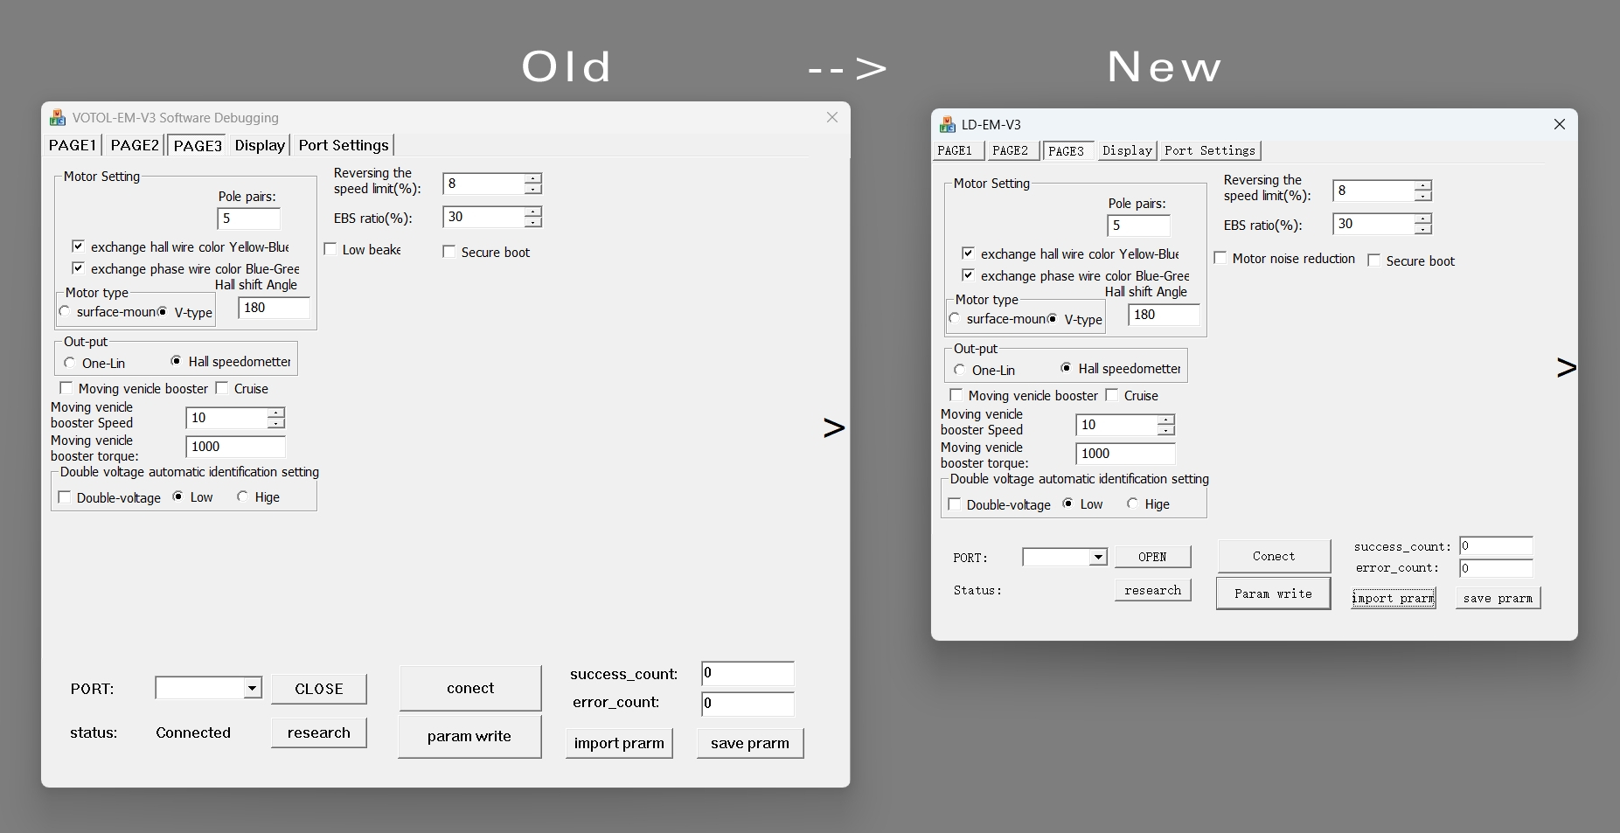Click the CLOSE port button in VOTOL window
This screenshot has height=833, width=1620.
point(318,689)
